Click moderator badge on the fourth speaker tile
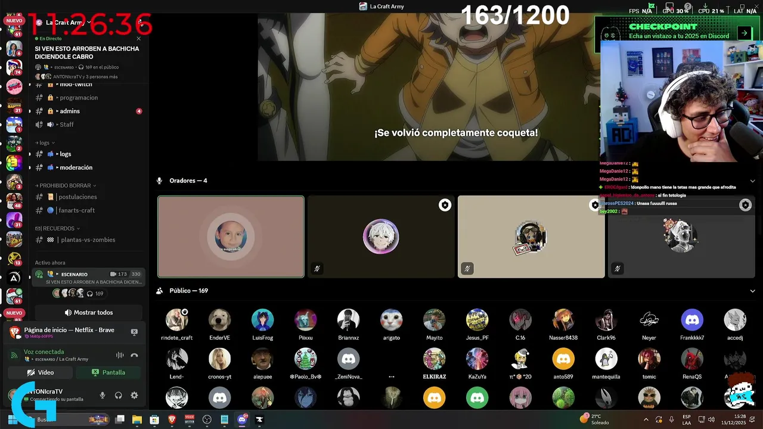763x429 pixels. tap(745, 205)
